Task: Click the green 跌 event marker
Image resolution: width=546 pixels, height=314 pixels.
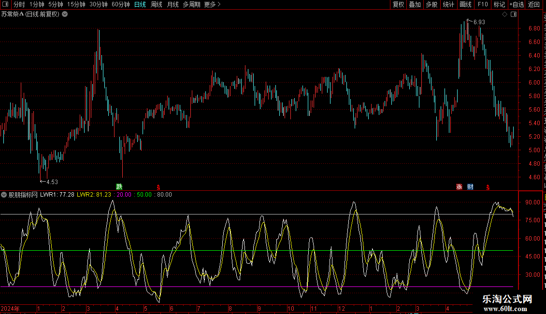Action: coord(119,187)
